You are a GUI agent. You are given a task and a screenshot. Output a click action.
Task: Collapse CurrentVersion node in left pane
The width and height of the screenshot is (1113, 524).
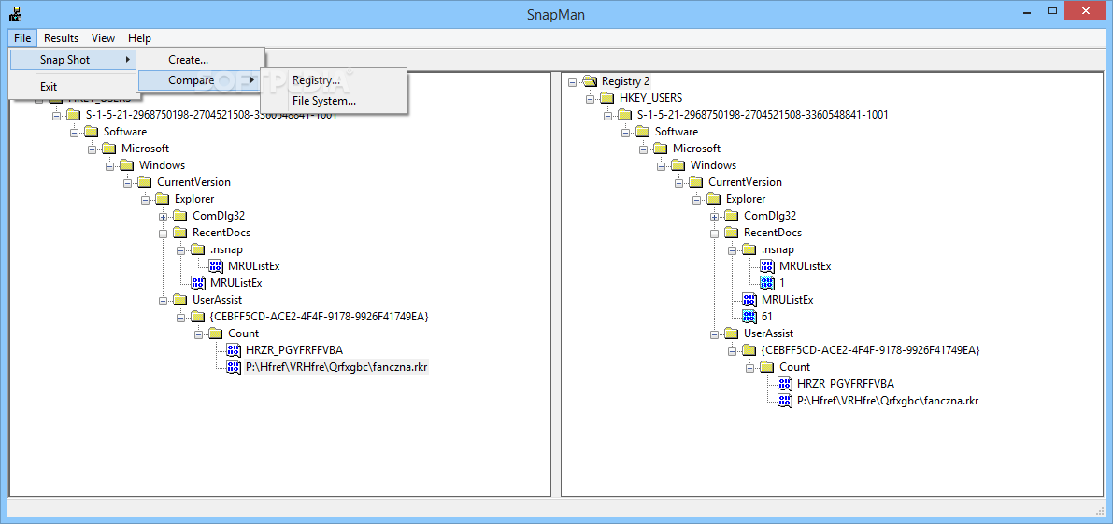[x=127, y=182]
